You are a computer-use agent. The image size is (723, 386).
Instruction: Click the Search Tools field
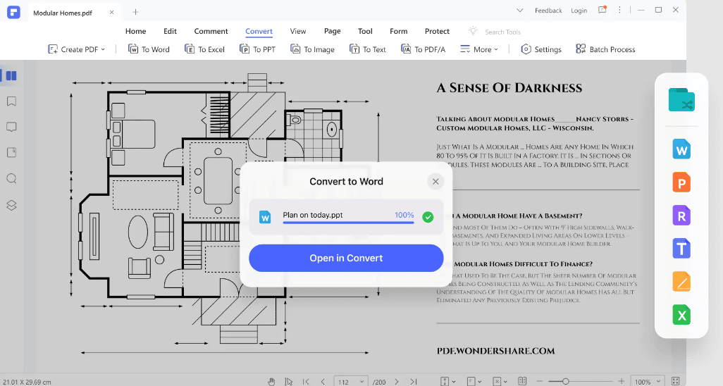point(502,32)
